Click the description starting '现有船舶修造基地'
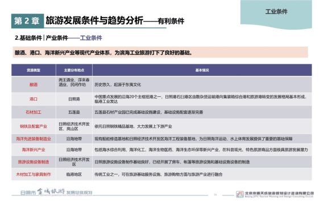Screen dimensions: 324x205 click(193, 139)
